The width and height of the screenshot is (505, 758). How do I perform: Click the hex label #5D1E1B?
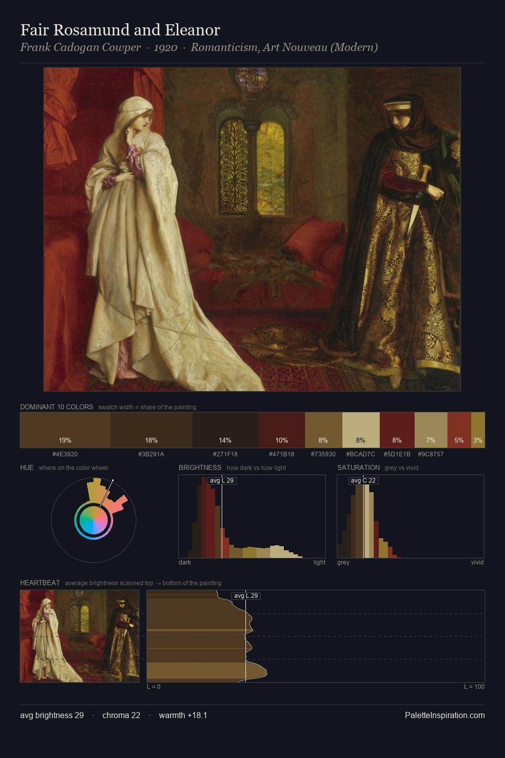point(397,454)
